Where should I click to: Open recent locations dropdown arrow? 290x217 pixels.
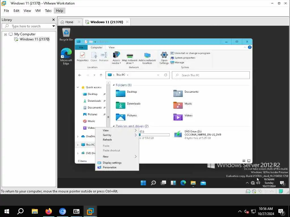[94, 75]
